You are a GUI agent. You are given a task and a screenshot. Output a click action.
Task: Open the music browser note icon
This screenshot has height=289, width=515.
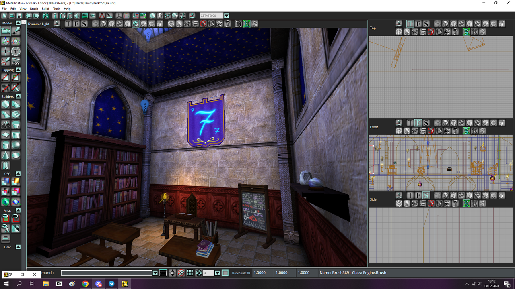pyautogui.click(x=70, y=16)
